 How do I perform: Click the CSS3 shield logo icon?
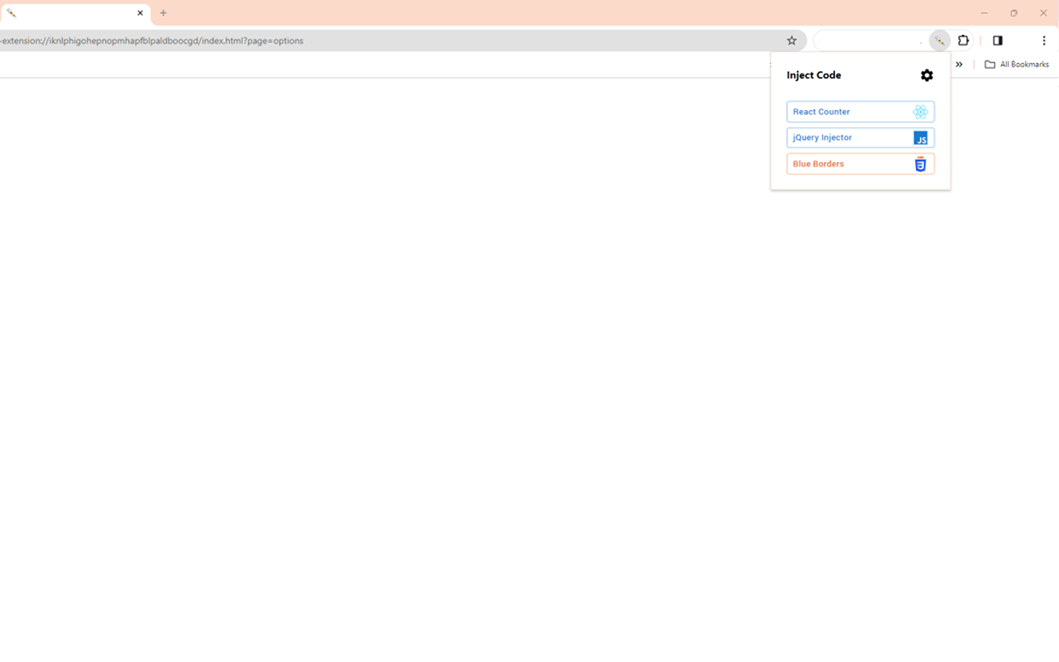point(920,164)
